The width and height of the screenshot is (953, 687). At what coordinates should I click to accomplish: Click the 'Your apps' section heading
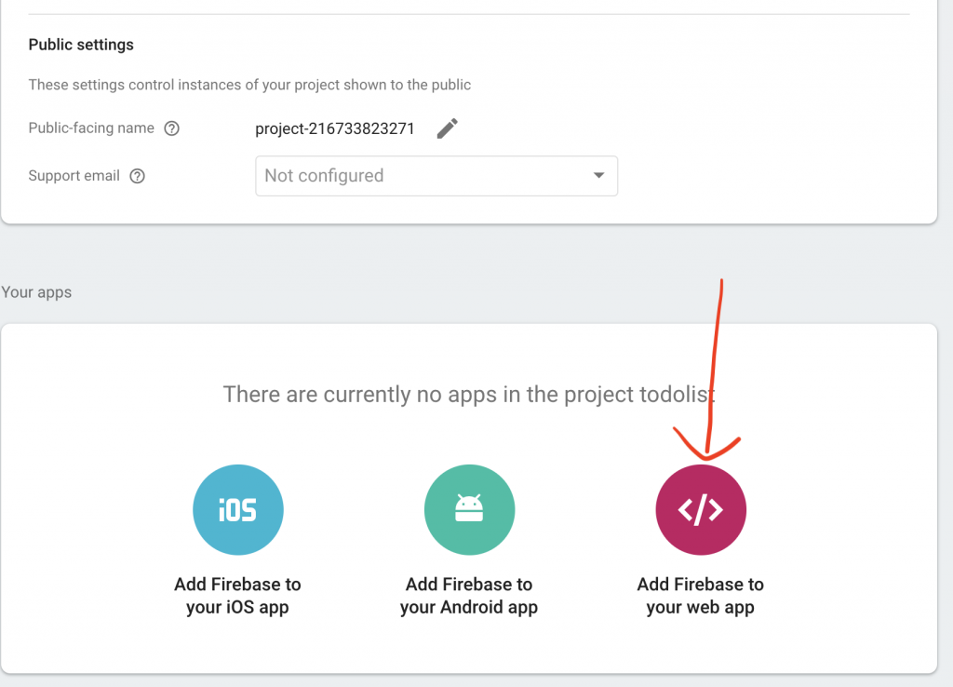pos(36,292)
